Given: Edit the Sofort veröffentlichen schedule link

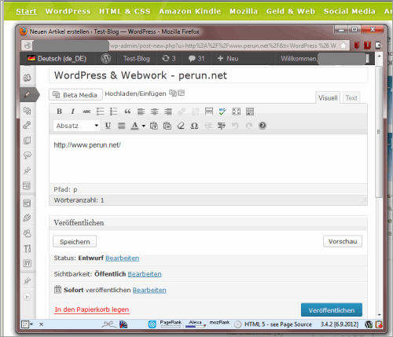Looking at the screenshot, I should tap(149, 290).
